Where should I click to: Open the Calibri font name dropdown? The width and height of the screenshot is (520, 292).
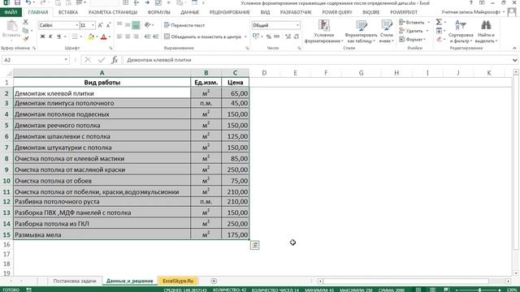coord(77,25)
